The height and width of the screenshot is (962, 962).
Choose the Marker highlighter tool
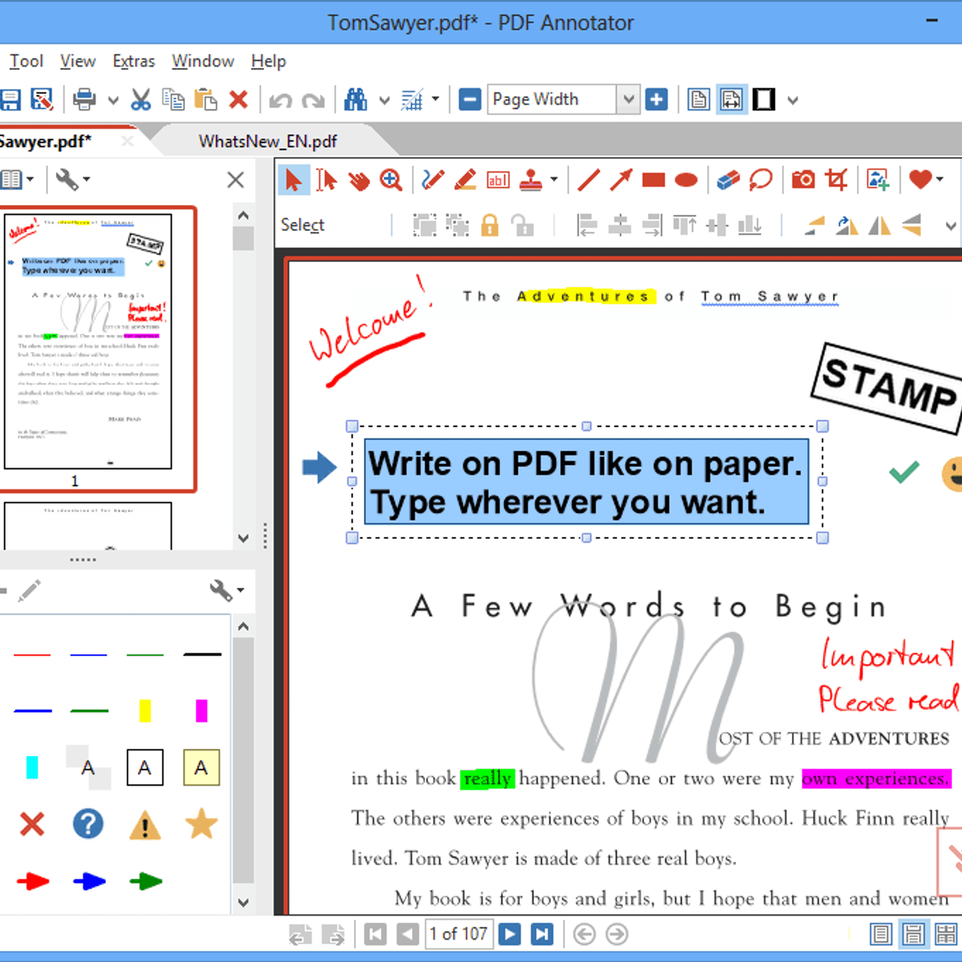pyautogui.click(x=465, y=180)
